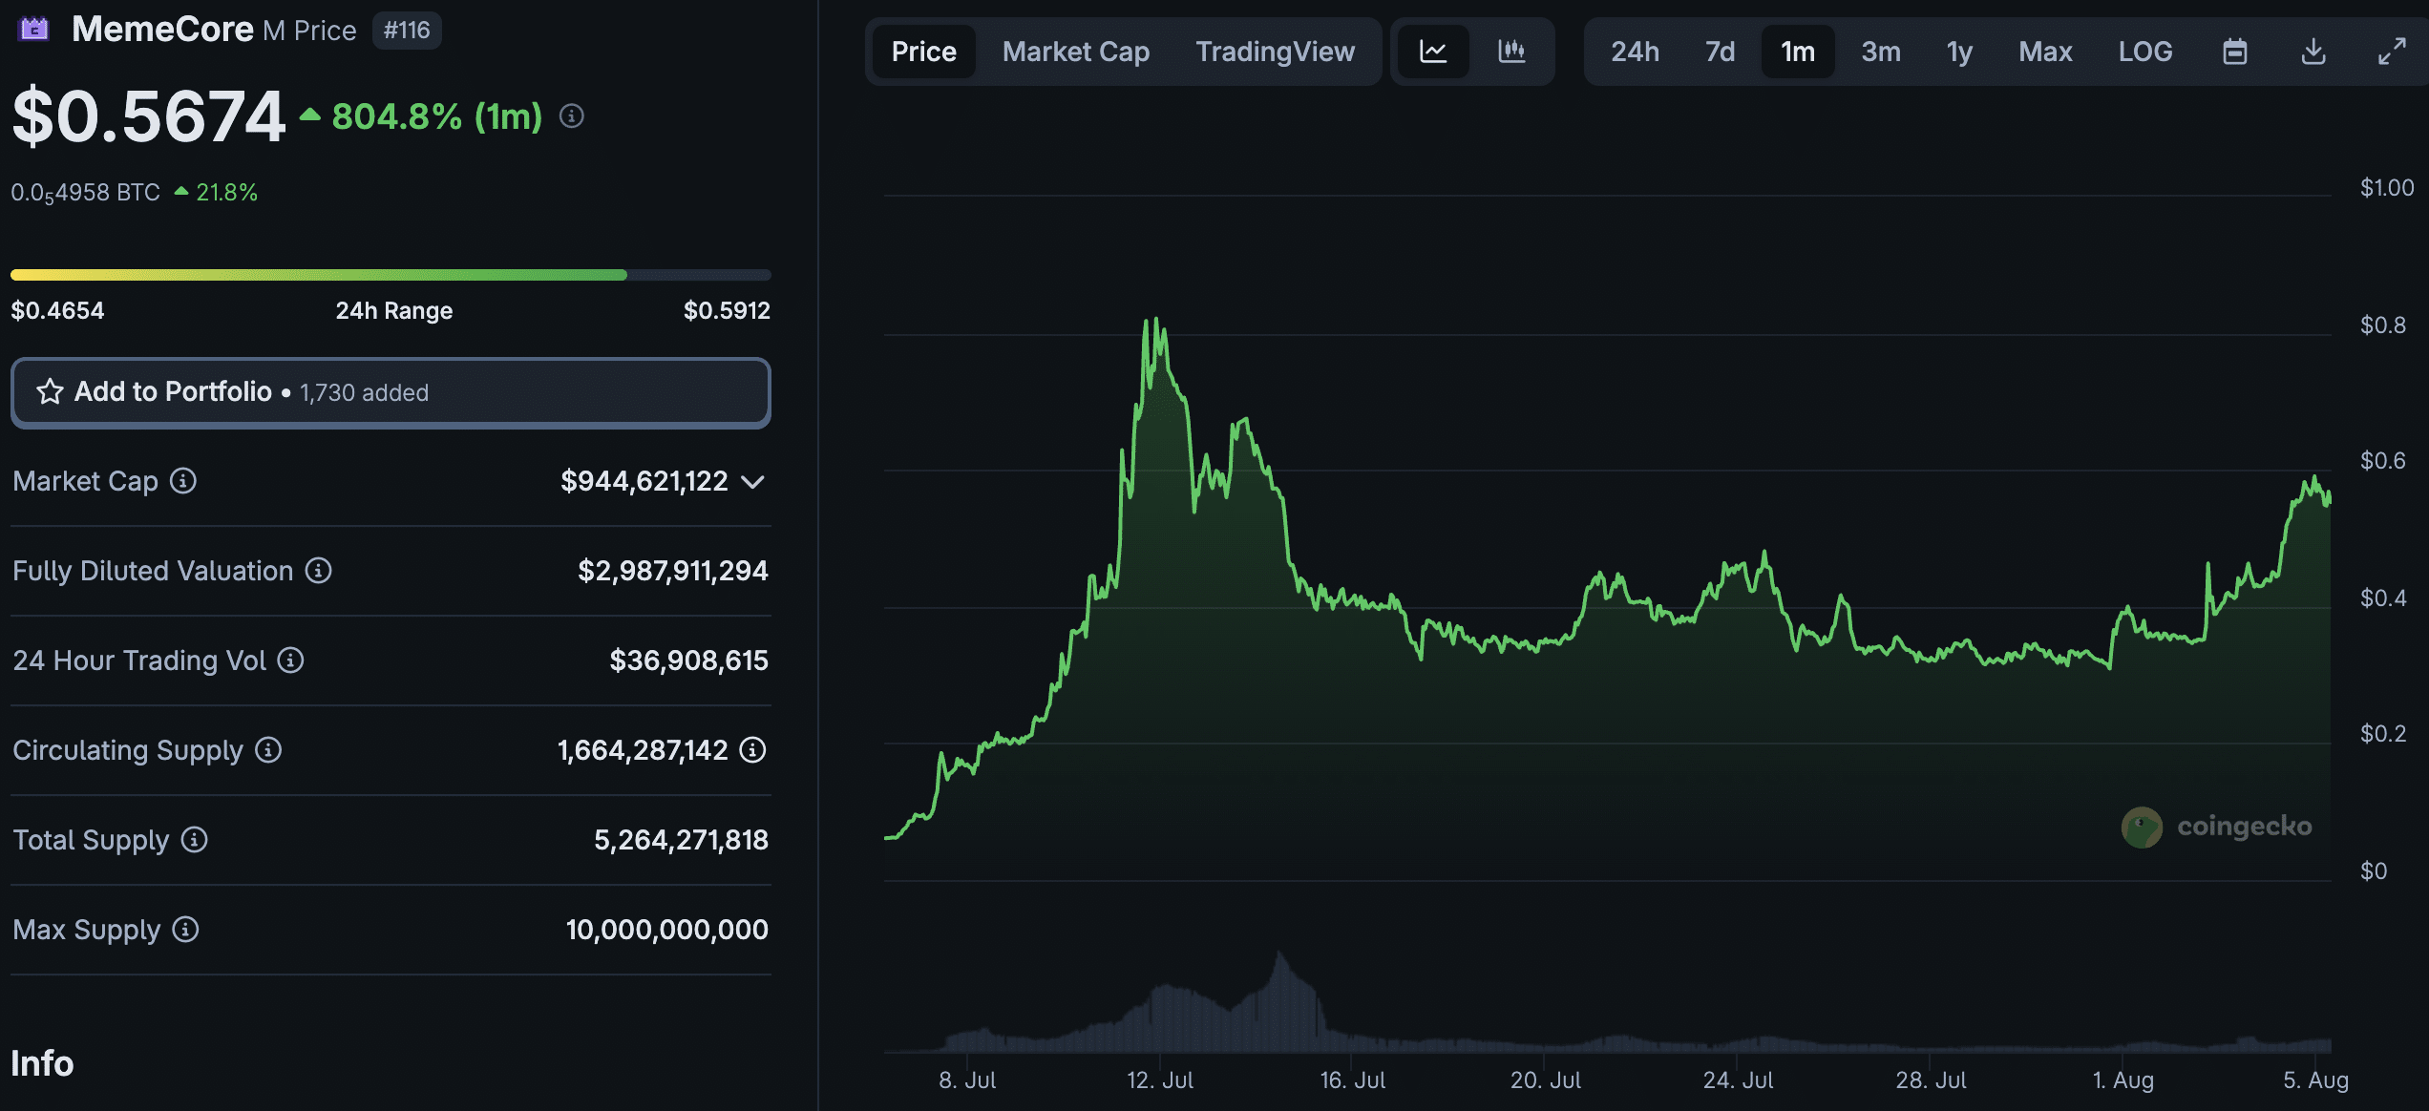This screenshot has width=2429, height=1111.
Task: Click the 24h Range gradient bar
Action: click(x=390, y=274)
